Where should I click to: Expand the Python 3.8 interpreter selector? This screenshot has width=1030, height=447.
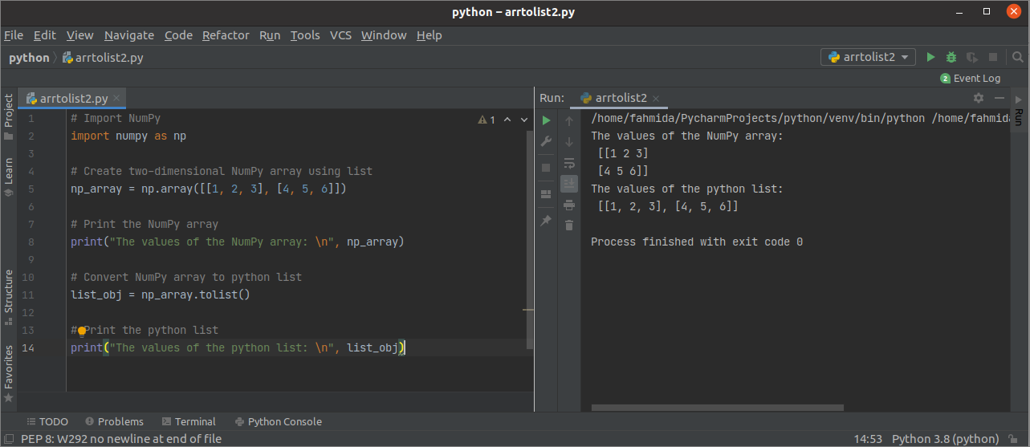click(947, 439)
